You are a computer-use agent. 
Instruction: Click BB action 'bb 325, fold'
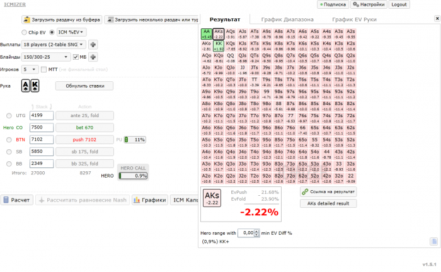pyautogui.click(x=84, y=164)
